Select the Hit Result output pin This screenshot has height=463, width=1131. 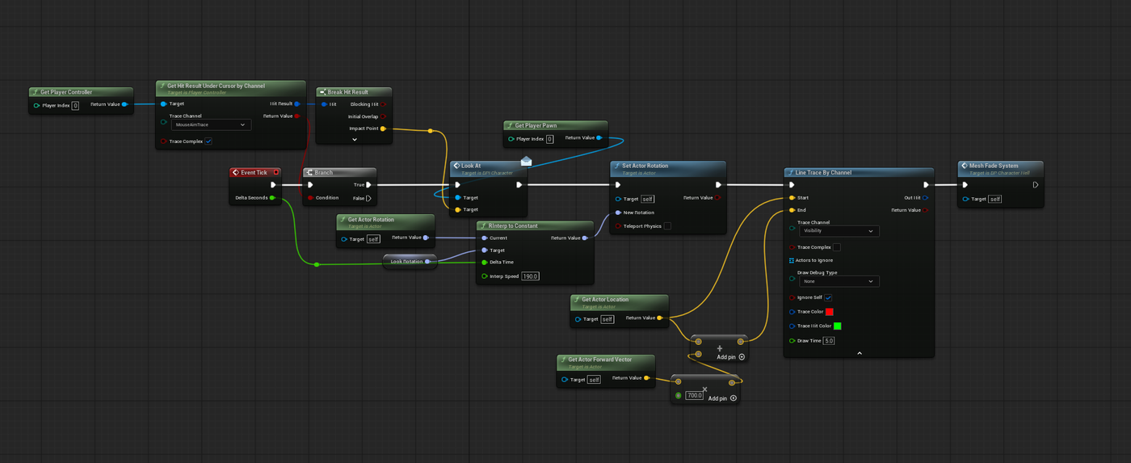click(296, 103)
